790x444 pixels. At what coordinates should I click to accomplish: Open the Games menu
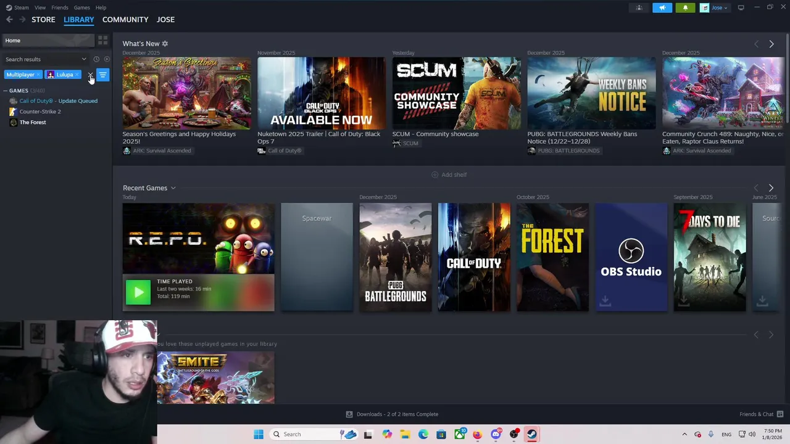click(81, 7)
